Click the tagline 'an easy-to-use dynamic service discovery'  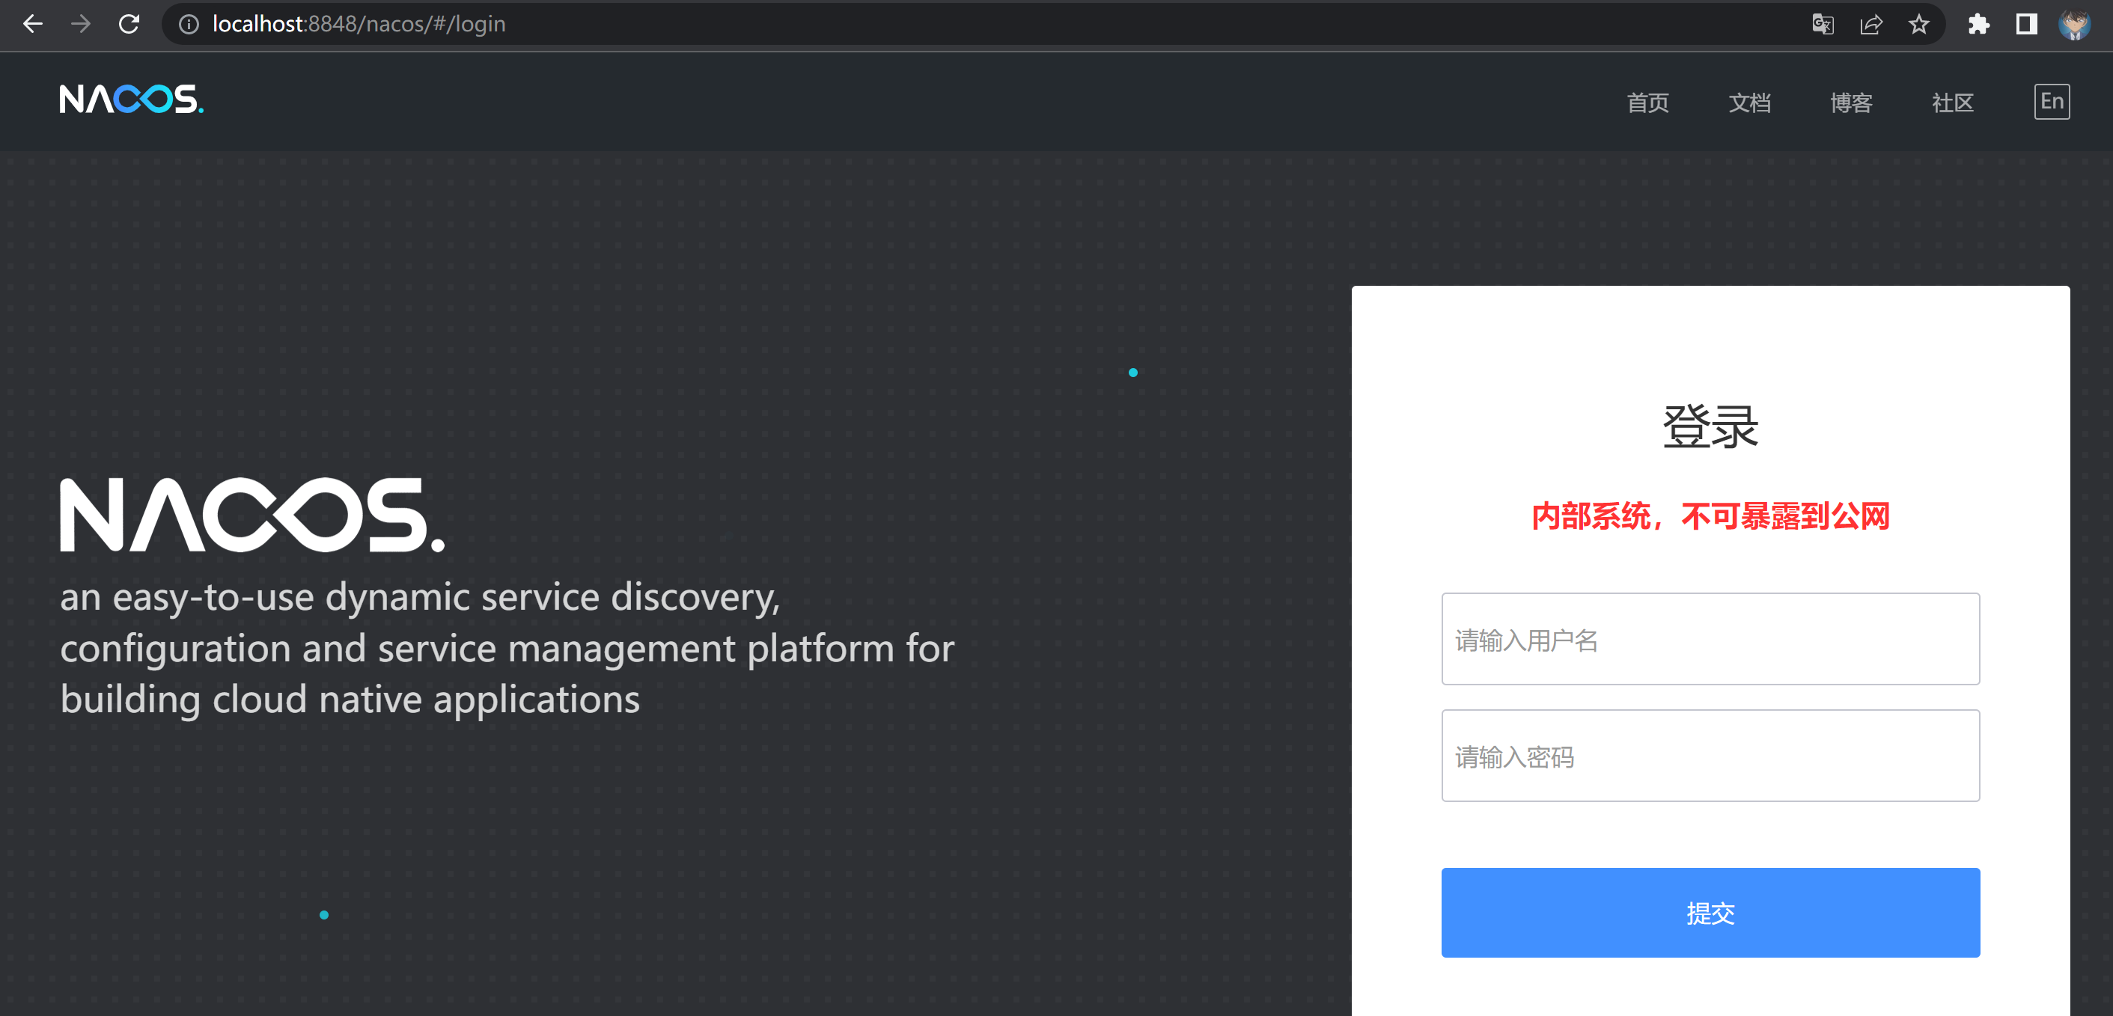pyautogui.click(x=420, y=597)
